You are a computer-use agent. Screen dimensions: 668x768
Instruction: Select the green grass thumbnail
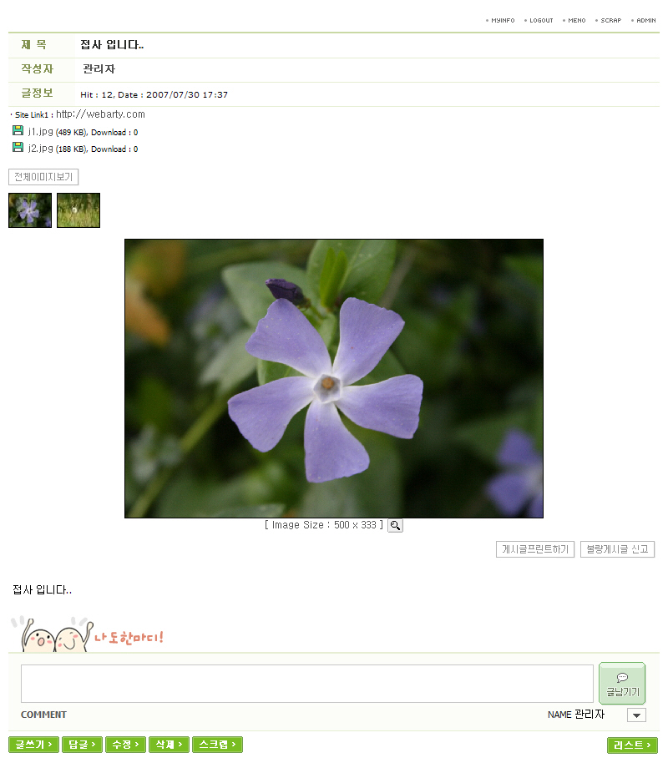(78, 210)
